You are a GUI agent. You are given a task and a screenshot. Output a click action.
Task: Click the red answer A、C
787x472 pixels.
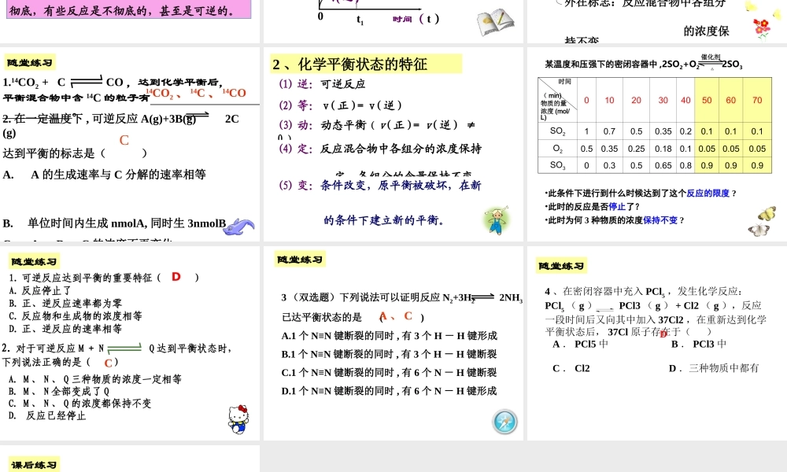click(396, 316)
